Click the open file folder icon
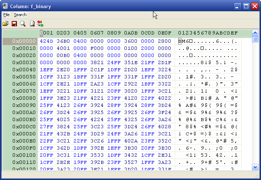The width and height of the screenshot is (261, 180). tap(6, 24)
